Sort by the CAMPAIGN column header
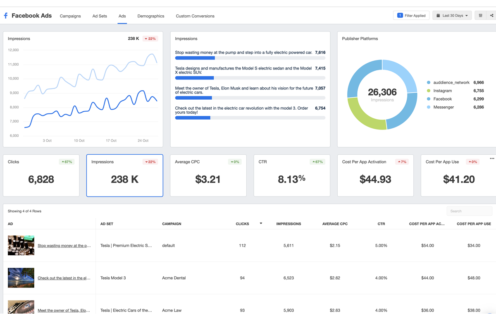The image size is (496, 331). [172, 224]
